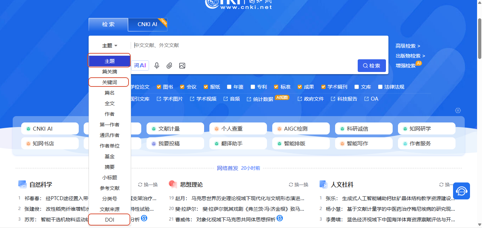Image resolution: width=482 pixels, height=228 pixels.
Task: Choose 通讯作者 in the field menu
Action: tap(110, 135)
